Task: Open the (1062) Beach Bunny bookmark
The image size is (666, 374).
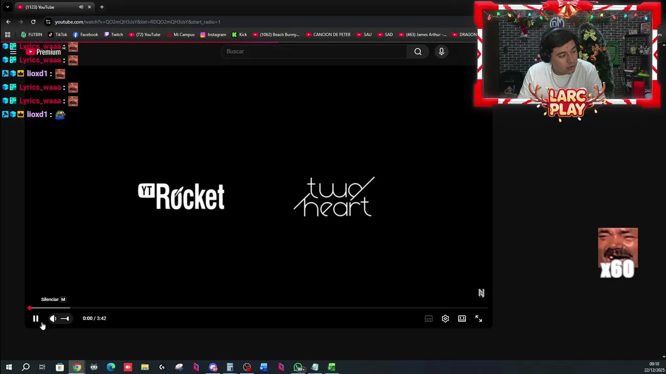Action: click(276, 35)
